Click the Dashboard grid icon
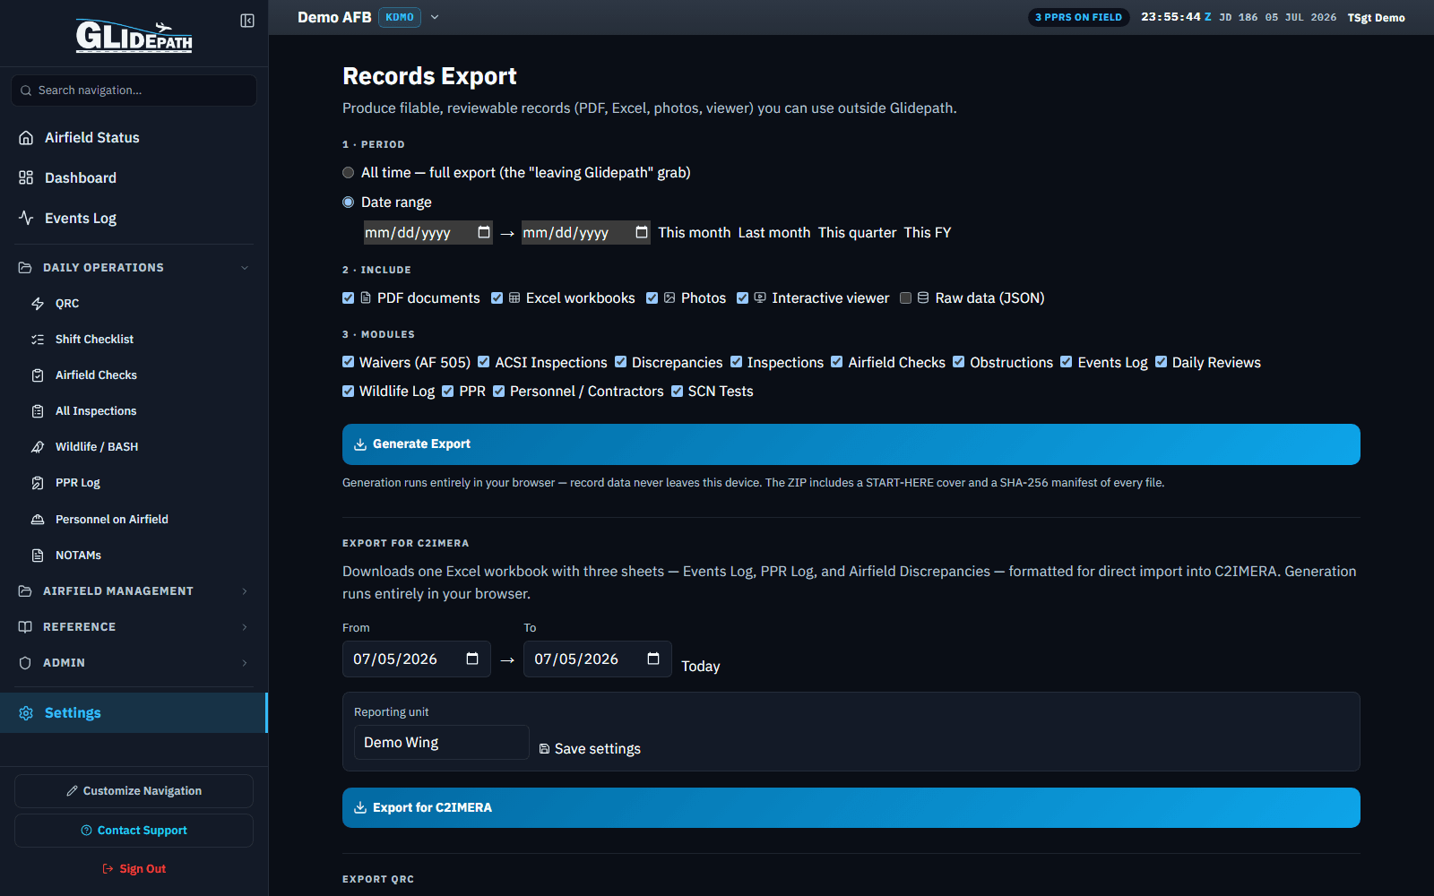 [26, 178]
